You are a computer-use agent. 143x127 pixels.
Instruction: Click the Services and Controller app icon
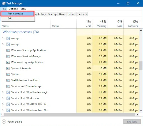(x=8, y=86)
